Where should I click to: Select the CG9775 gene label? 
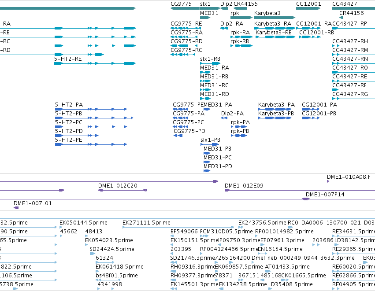181,4
